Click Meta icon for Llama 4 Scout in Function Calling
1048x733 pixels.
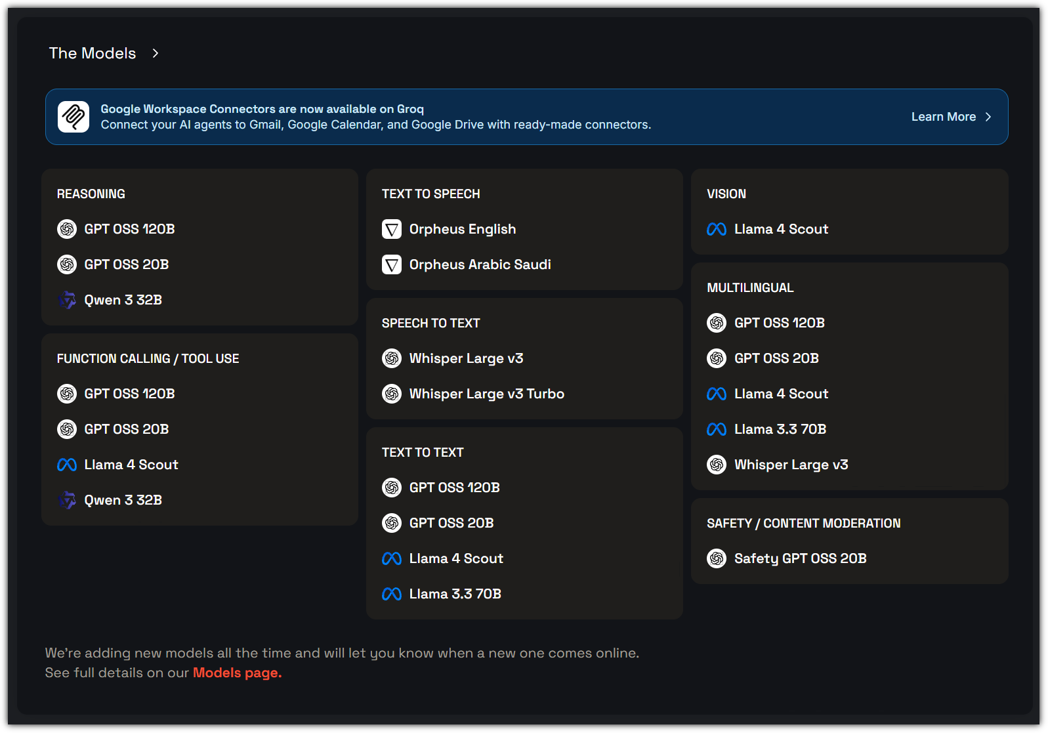pyautogui.click(x=67, y=465)
